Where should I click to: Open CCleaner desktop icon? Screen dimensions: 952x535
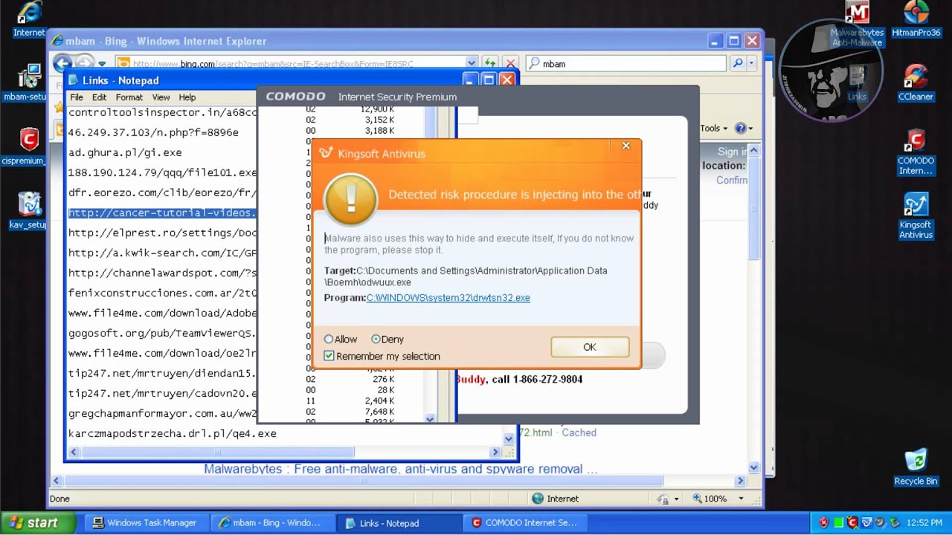click(x=916, y=82)
